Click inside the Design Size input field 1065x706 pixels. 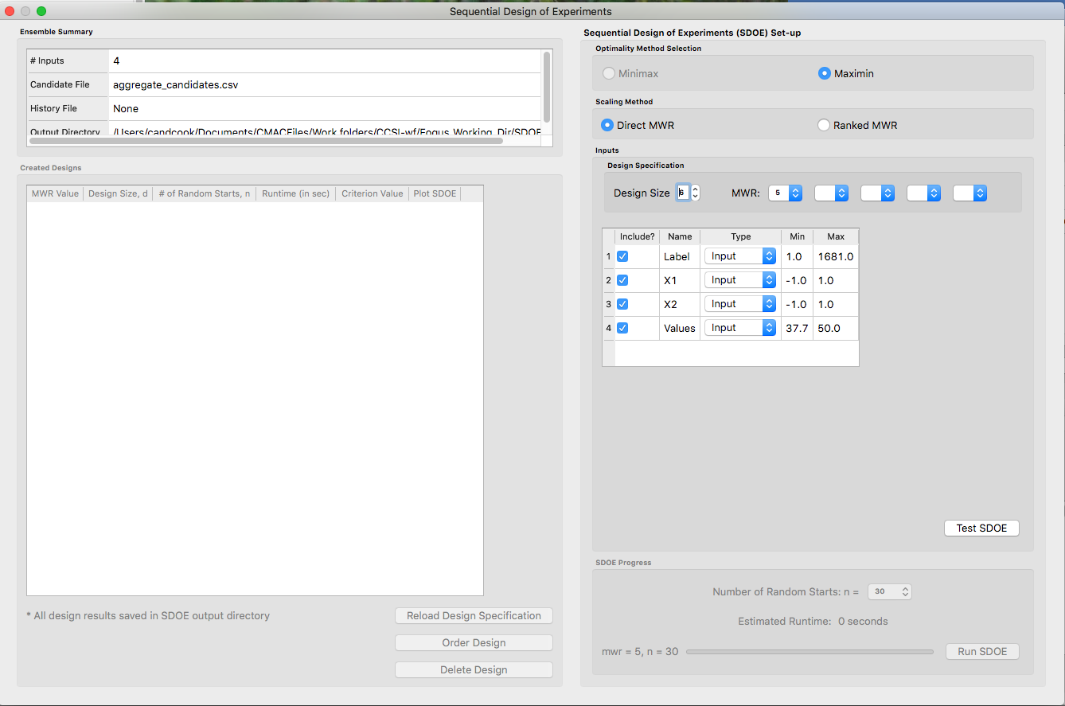(683, 193)
